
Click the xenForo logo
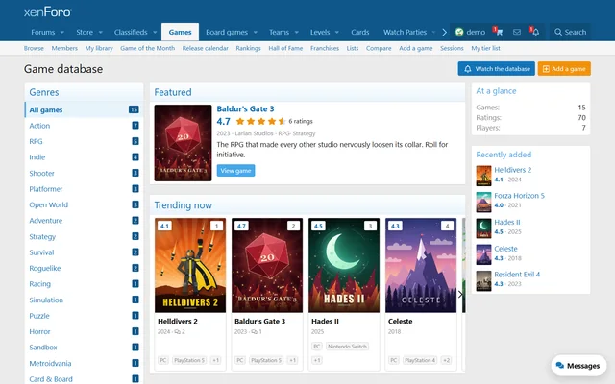pyautogui.click(x=47, y=12)
